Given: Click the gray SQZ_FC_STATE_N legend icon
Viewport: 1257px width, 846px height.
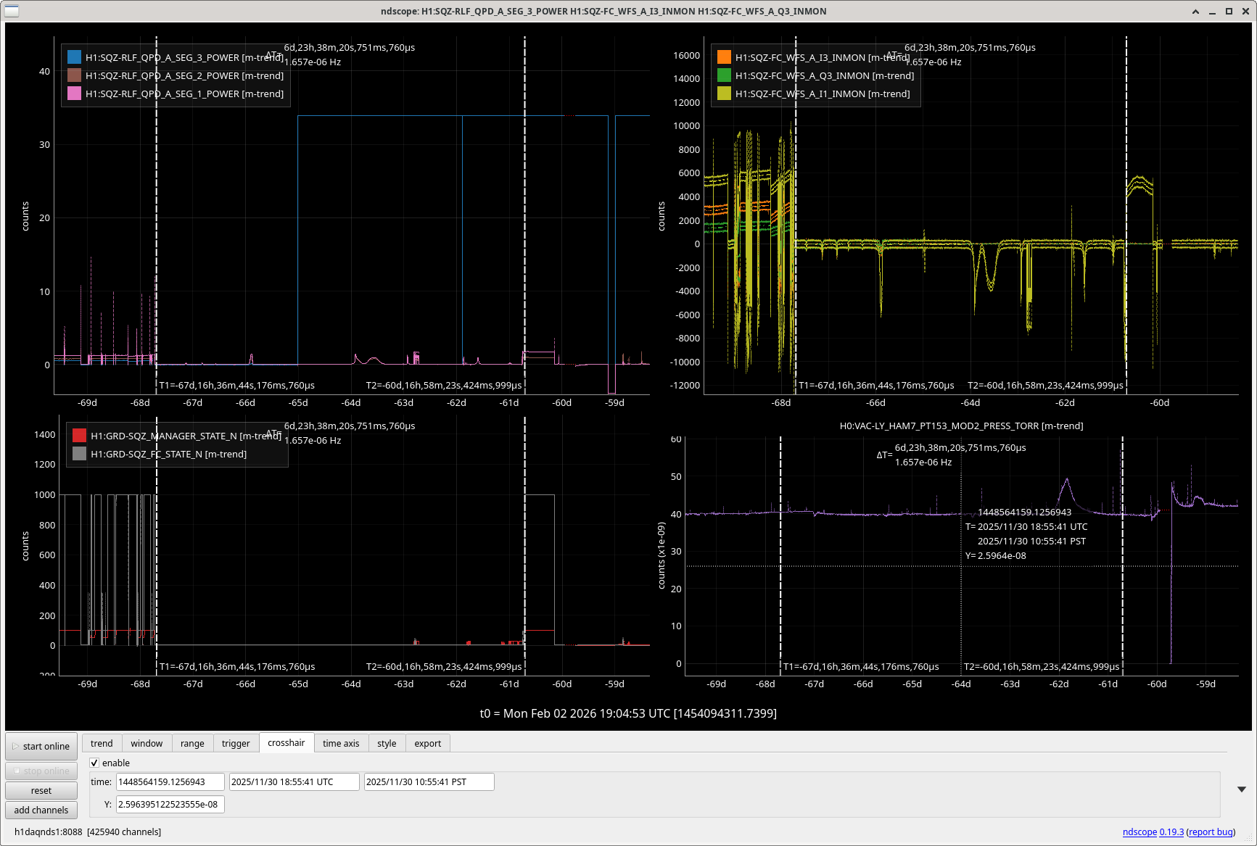Looking at the screenshot, I should click(79, 454).
